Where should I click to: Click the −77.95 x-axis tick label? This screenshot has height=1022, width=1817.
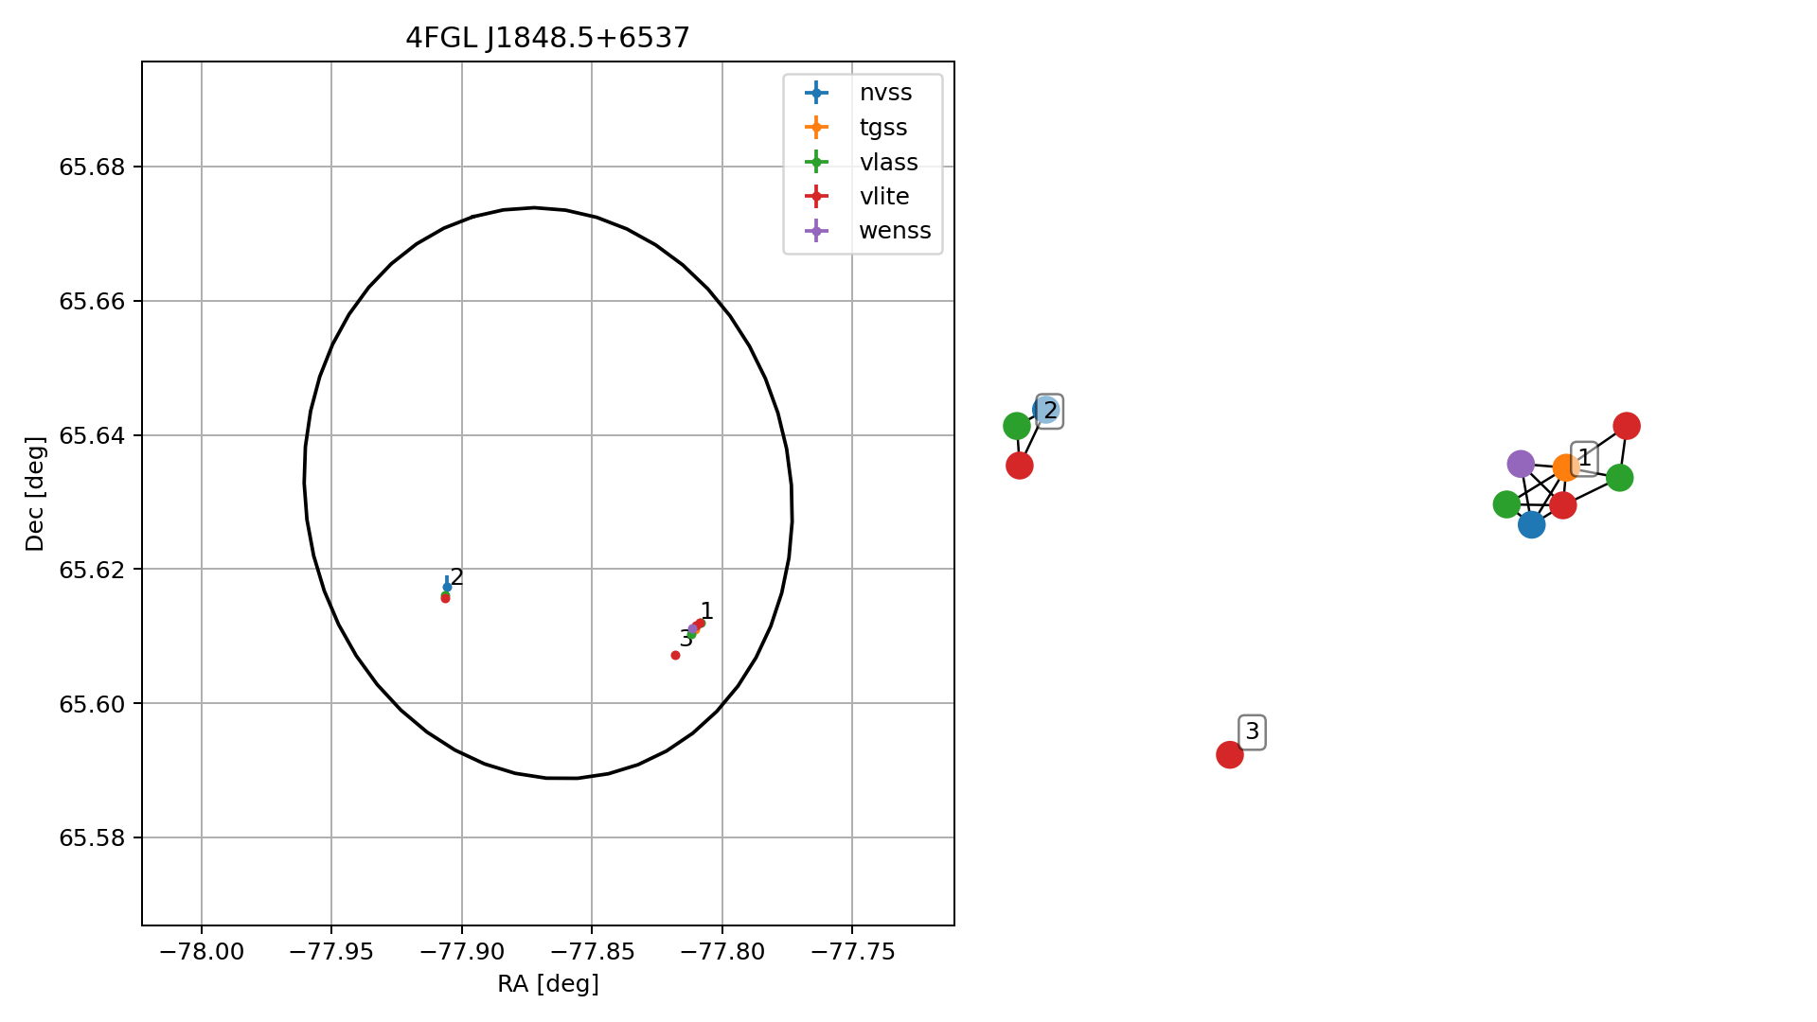pos(331,952)
